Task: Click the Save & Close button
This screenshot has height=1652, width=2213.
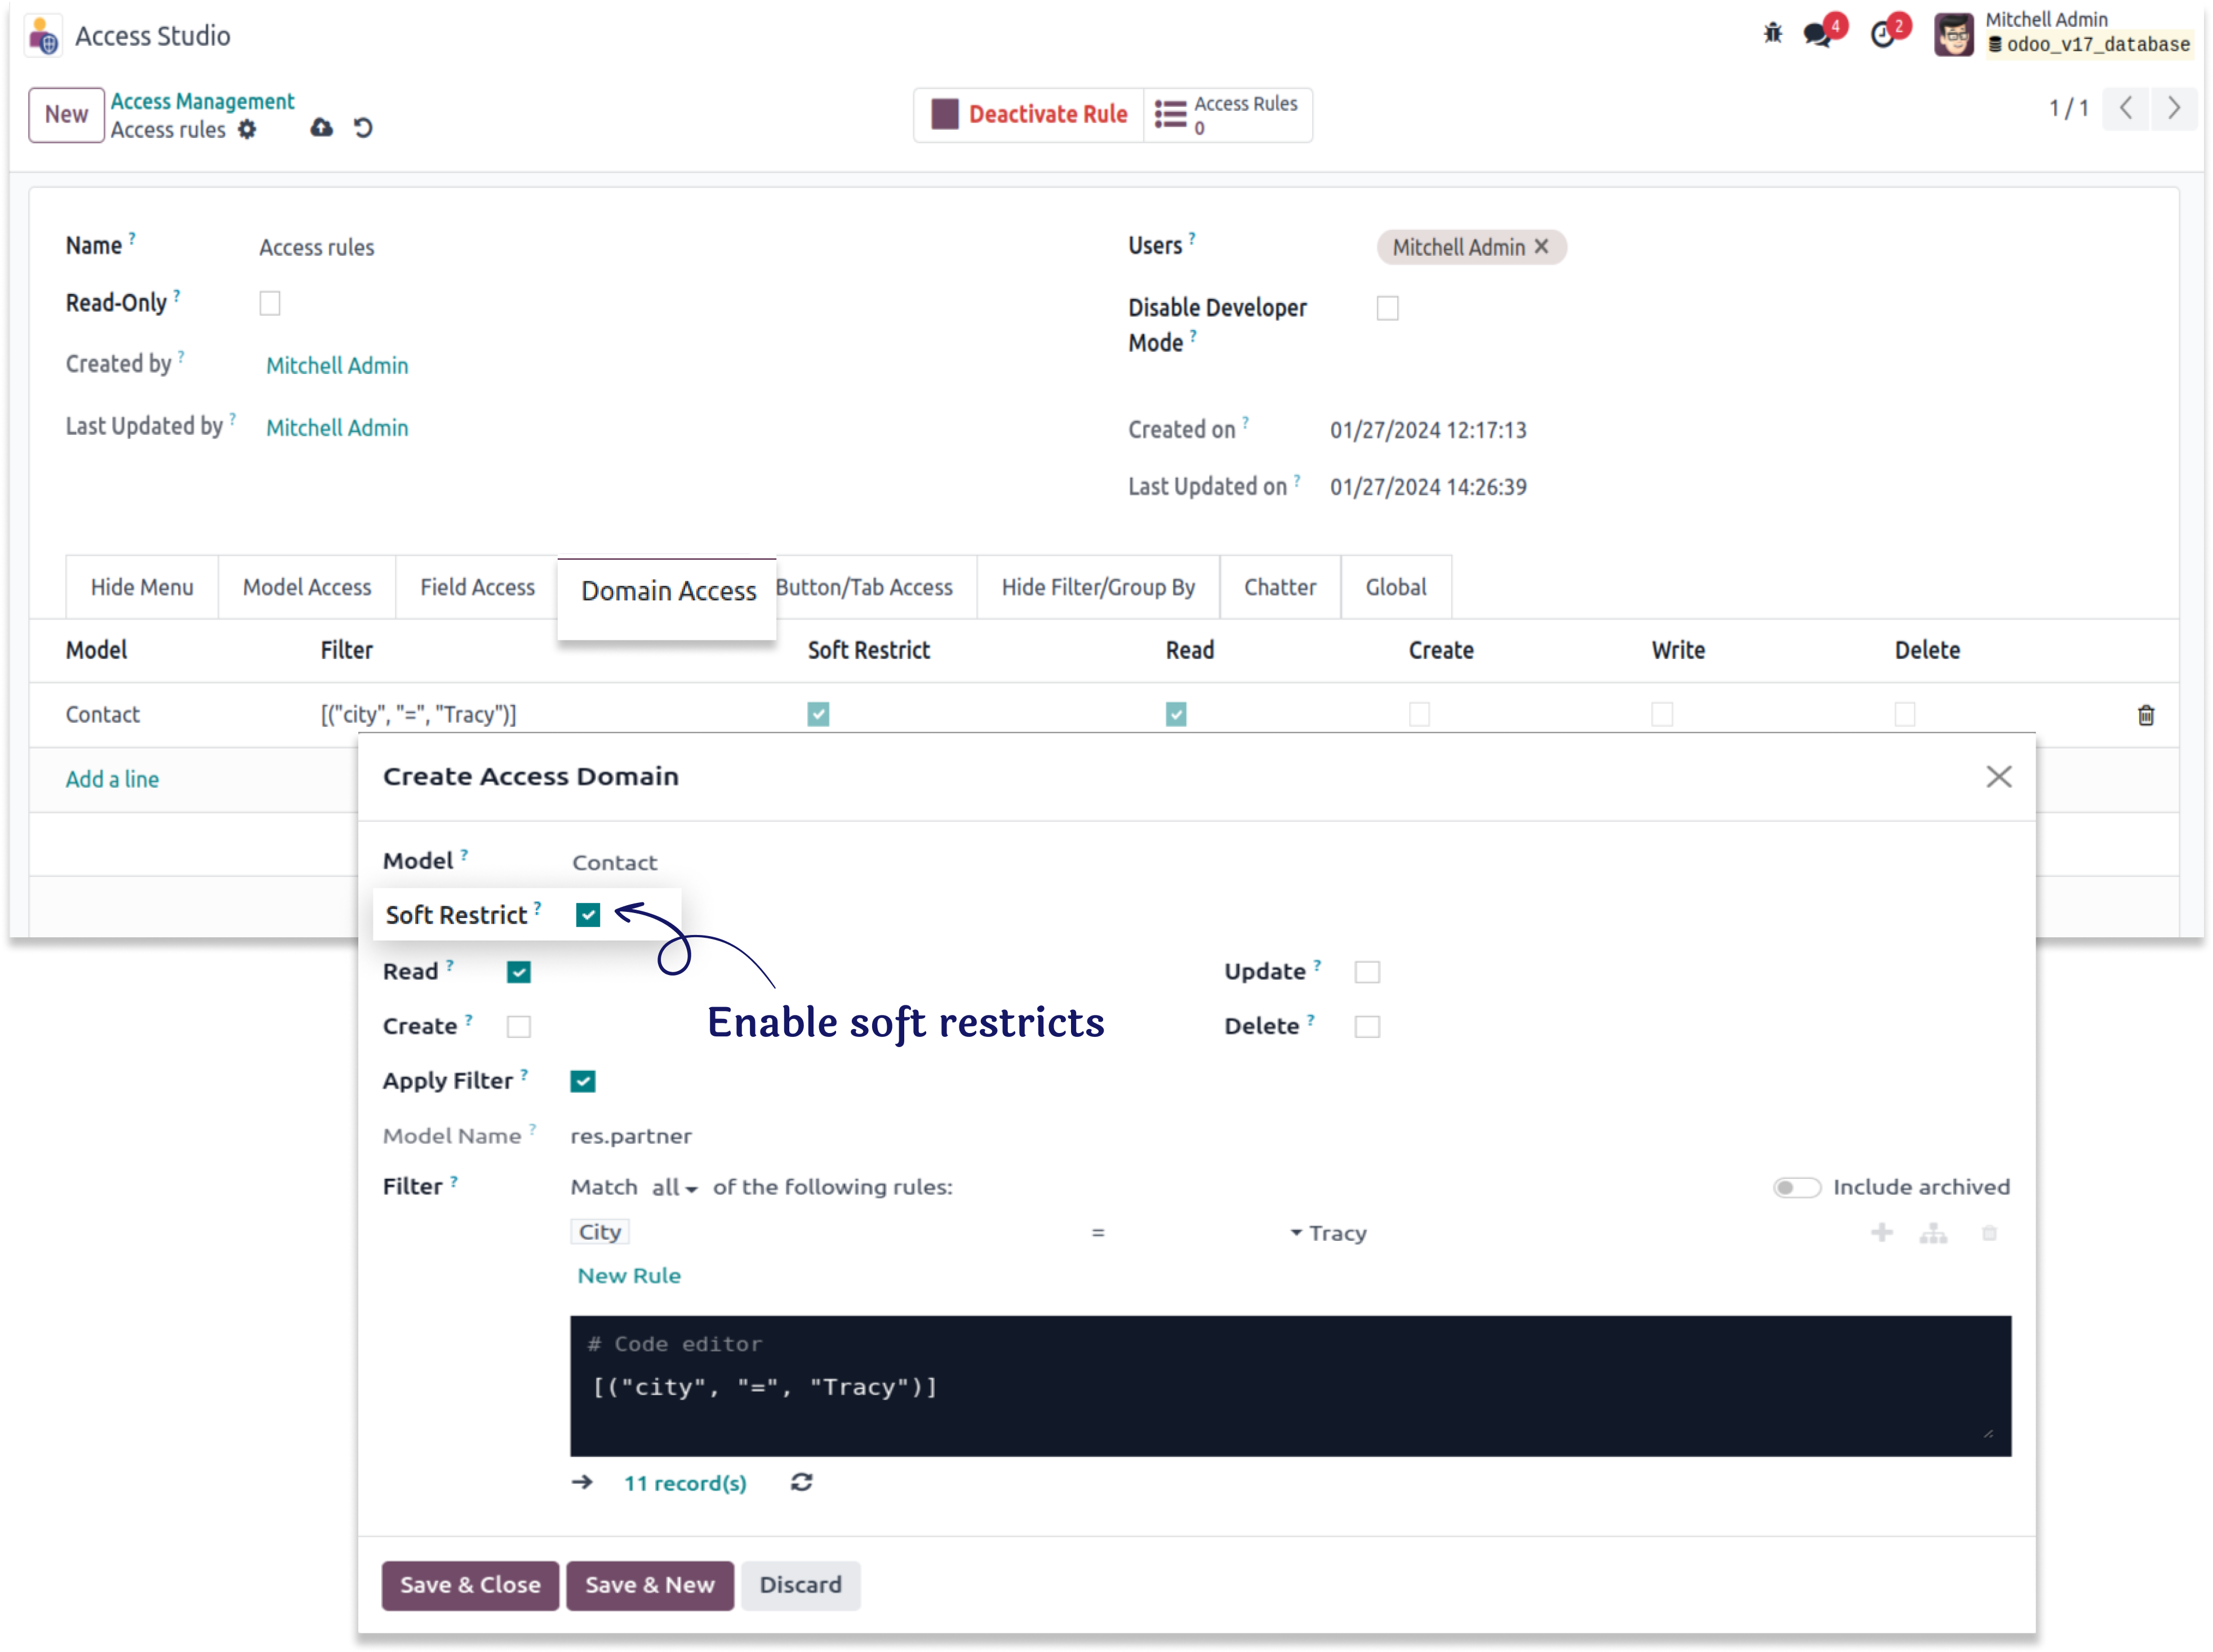Action: click(470, 1585)
